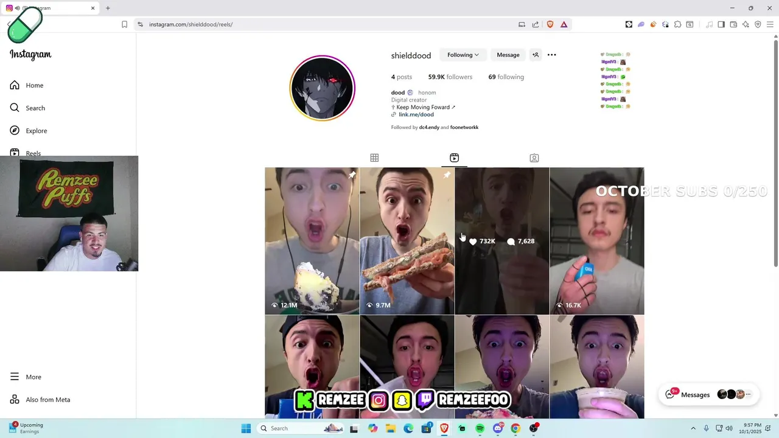Click the Instagram logo wordmark

(30, 54)
